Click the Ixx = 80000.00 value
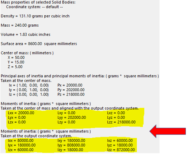The height and width of the screenshot is (154, 187). click(21, 141)
